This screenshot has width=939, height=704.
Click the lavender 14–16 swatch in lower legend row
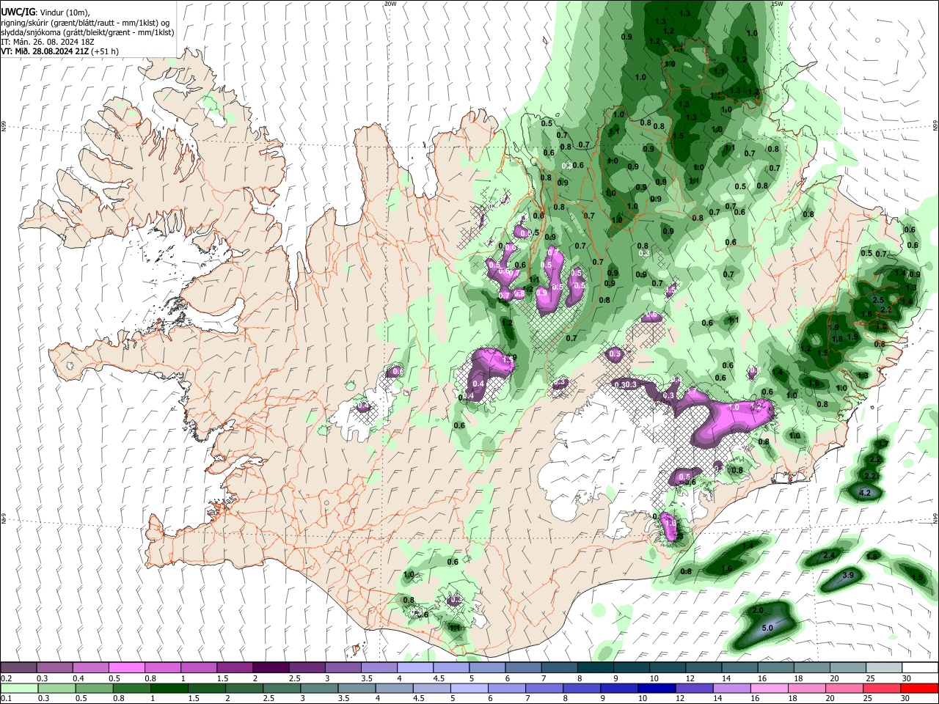click(733, 689)
